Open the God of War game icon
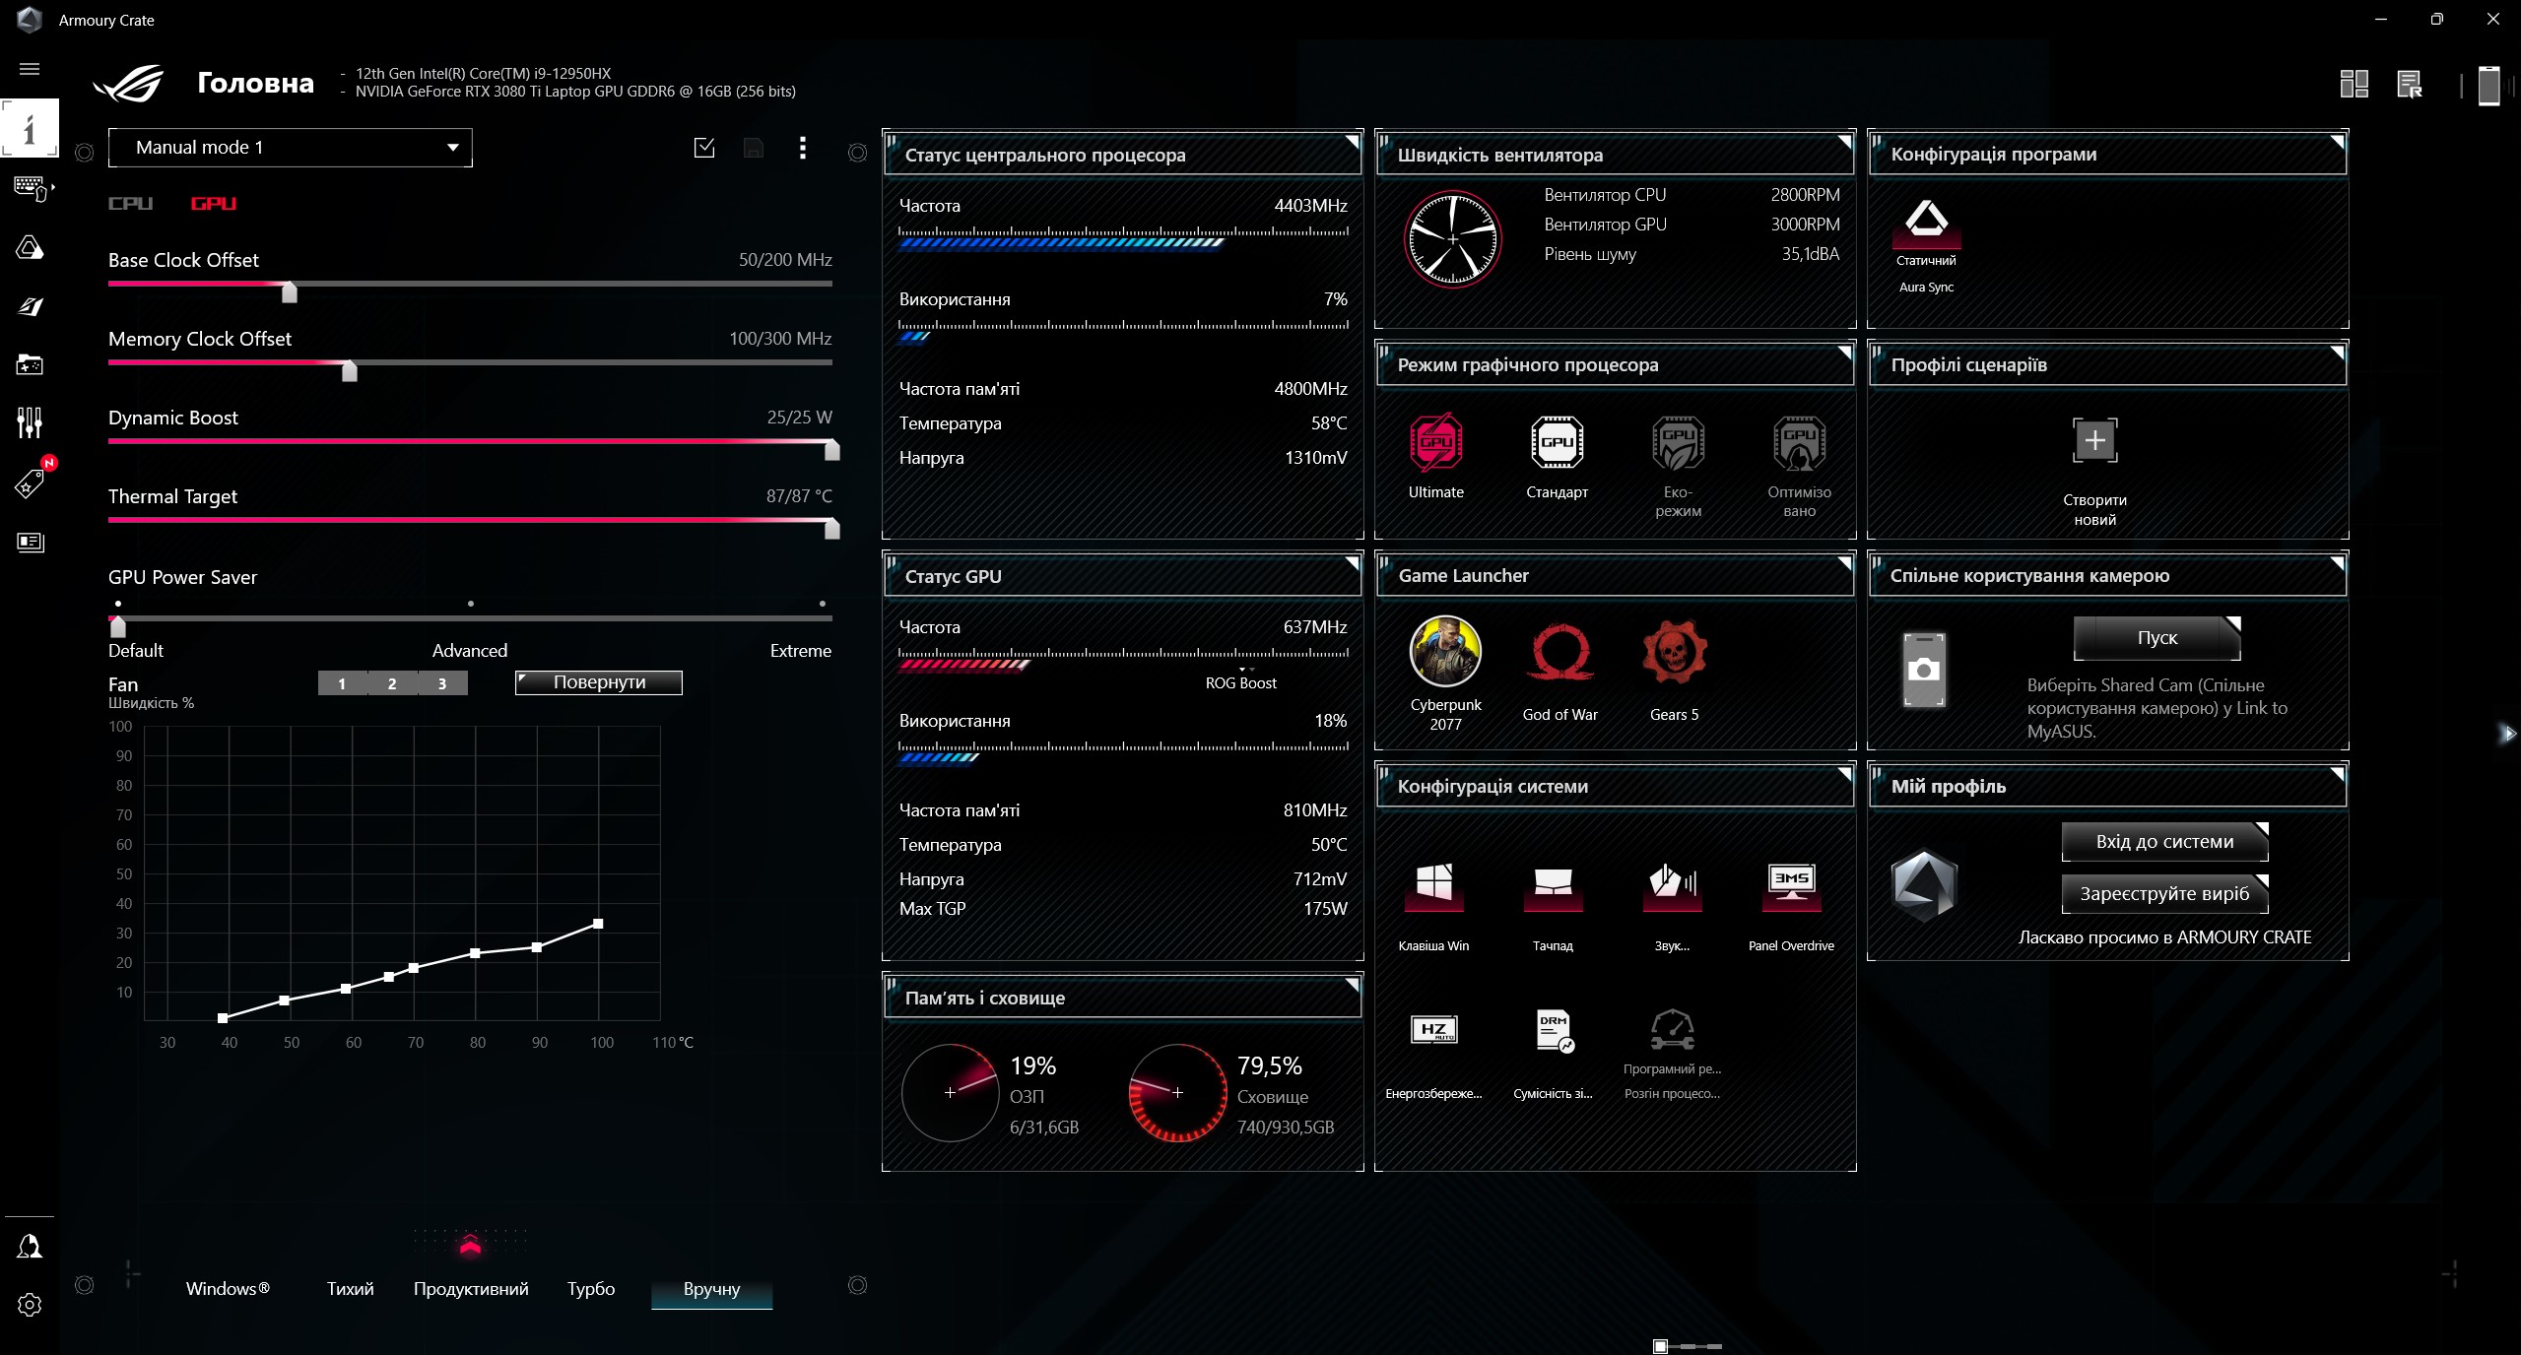 [1559, 652]
